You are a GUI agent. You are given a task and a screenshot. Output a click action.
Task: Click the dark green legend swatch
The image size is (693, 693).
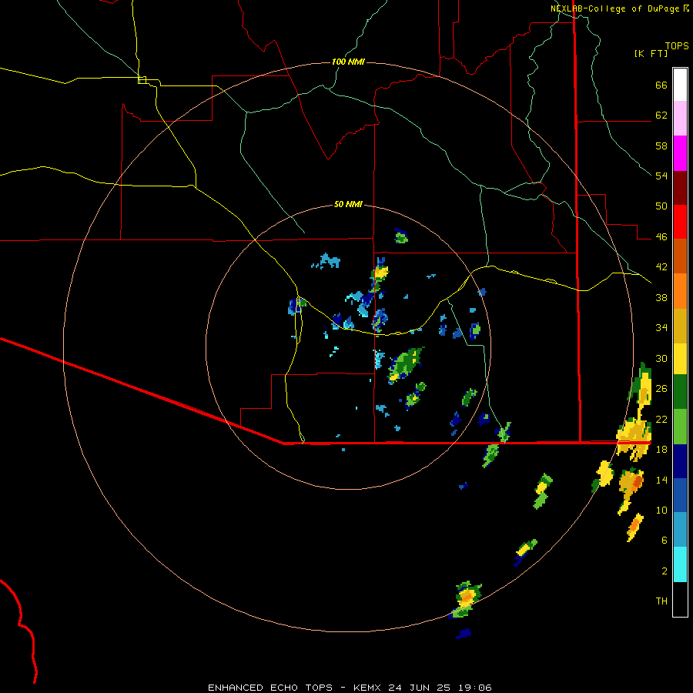(680, 392)
